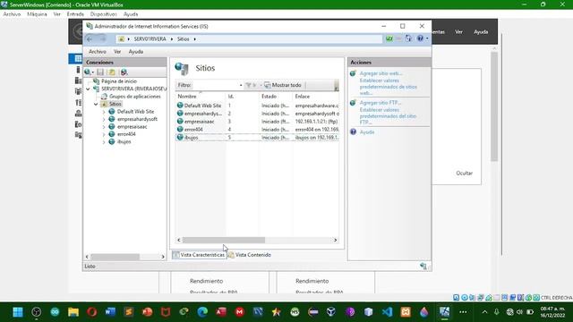Click the forward navigation arrow in IIS
573x322 pixels.
pyautogui.click(x=103, y=38)
